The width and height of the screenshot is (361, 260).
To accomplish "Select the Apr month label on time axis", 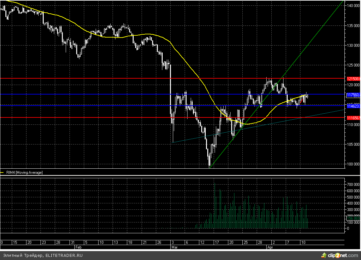I will [269, 247].
